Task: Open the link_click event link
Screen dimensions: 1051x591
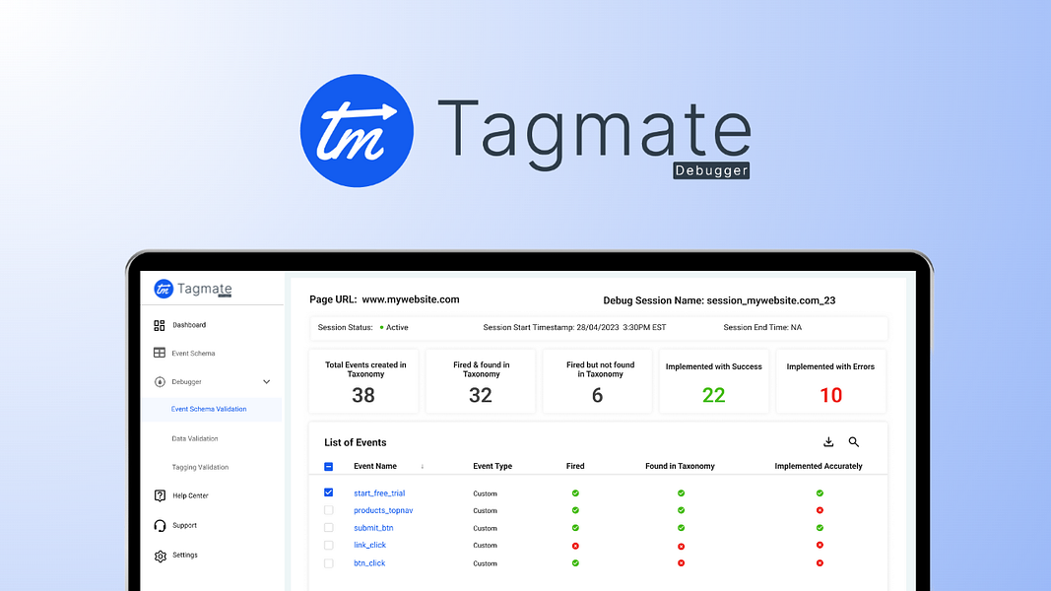Action: point(367,545)
